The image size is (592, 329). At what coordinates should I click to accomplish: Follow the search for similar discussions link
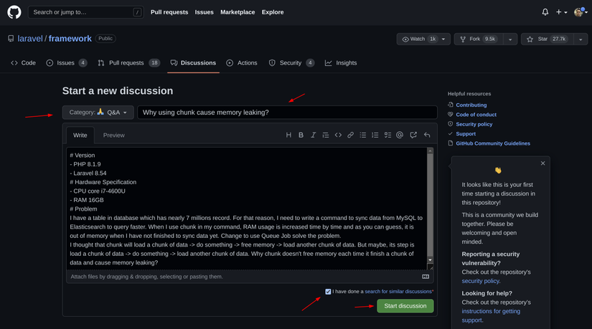pos(398,292)
